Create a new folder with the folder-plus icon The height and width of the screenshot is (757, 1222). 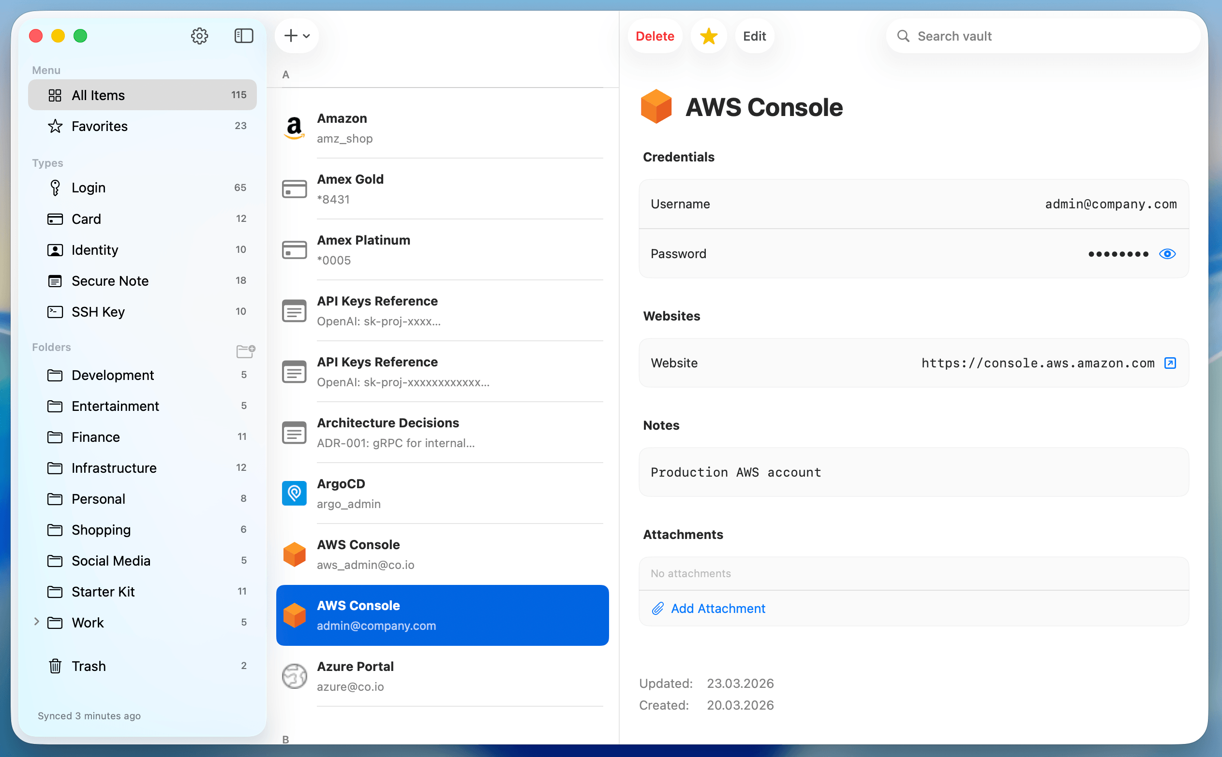[x=245, y=351]
